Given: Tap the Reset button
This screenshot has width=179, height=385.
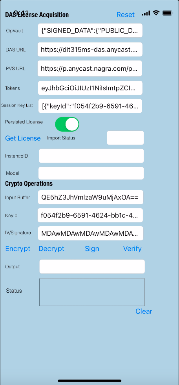Looking at the screenshot, I should click(x=125, y=15).
